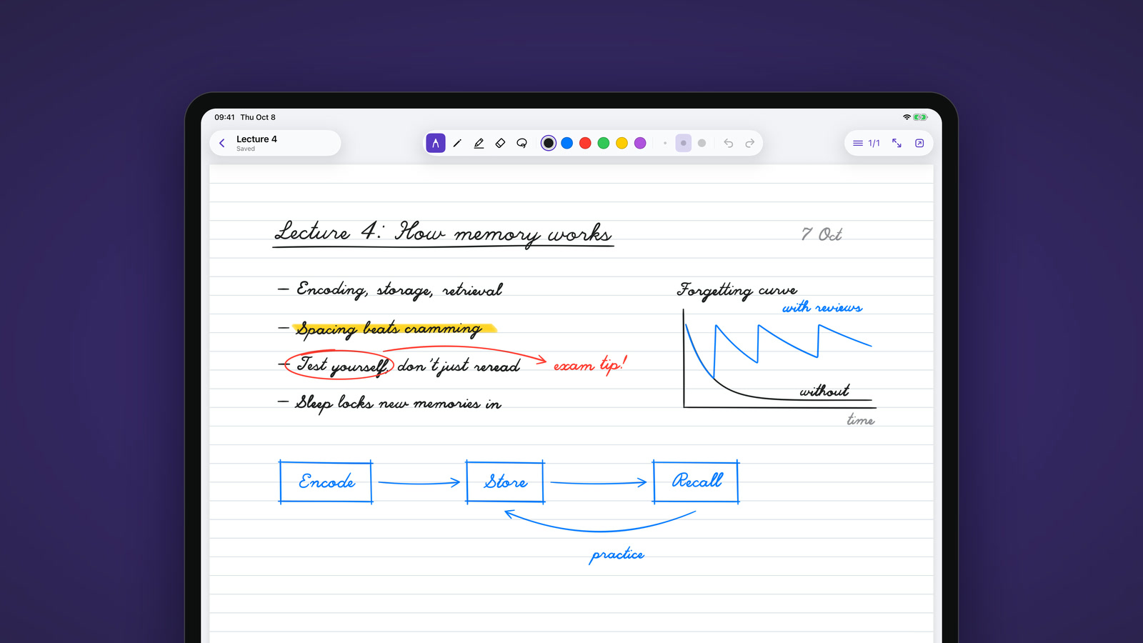Enter full screen with expand arrows

click(x=897, y=143)
